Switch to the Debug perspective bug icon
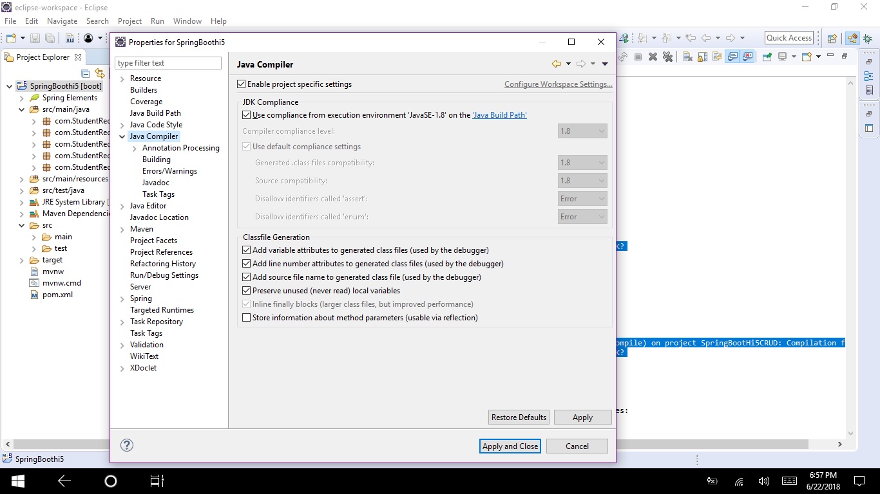The width and height of the screenshot is (880, 494). (x=867, y=39)
